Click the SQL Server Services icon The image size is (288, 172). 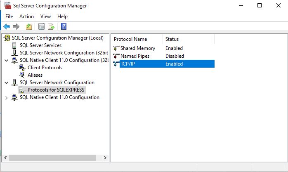[x=14, y=45]
